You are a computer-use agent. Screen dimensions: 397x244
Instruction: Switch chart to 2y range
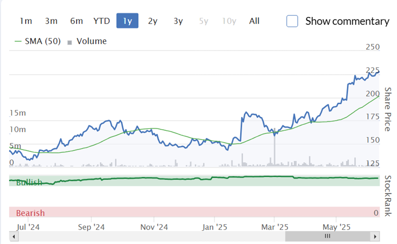[152, 21]
